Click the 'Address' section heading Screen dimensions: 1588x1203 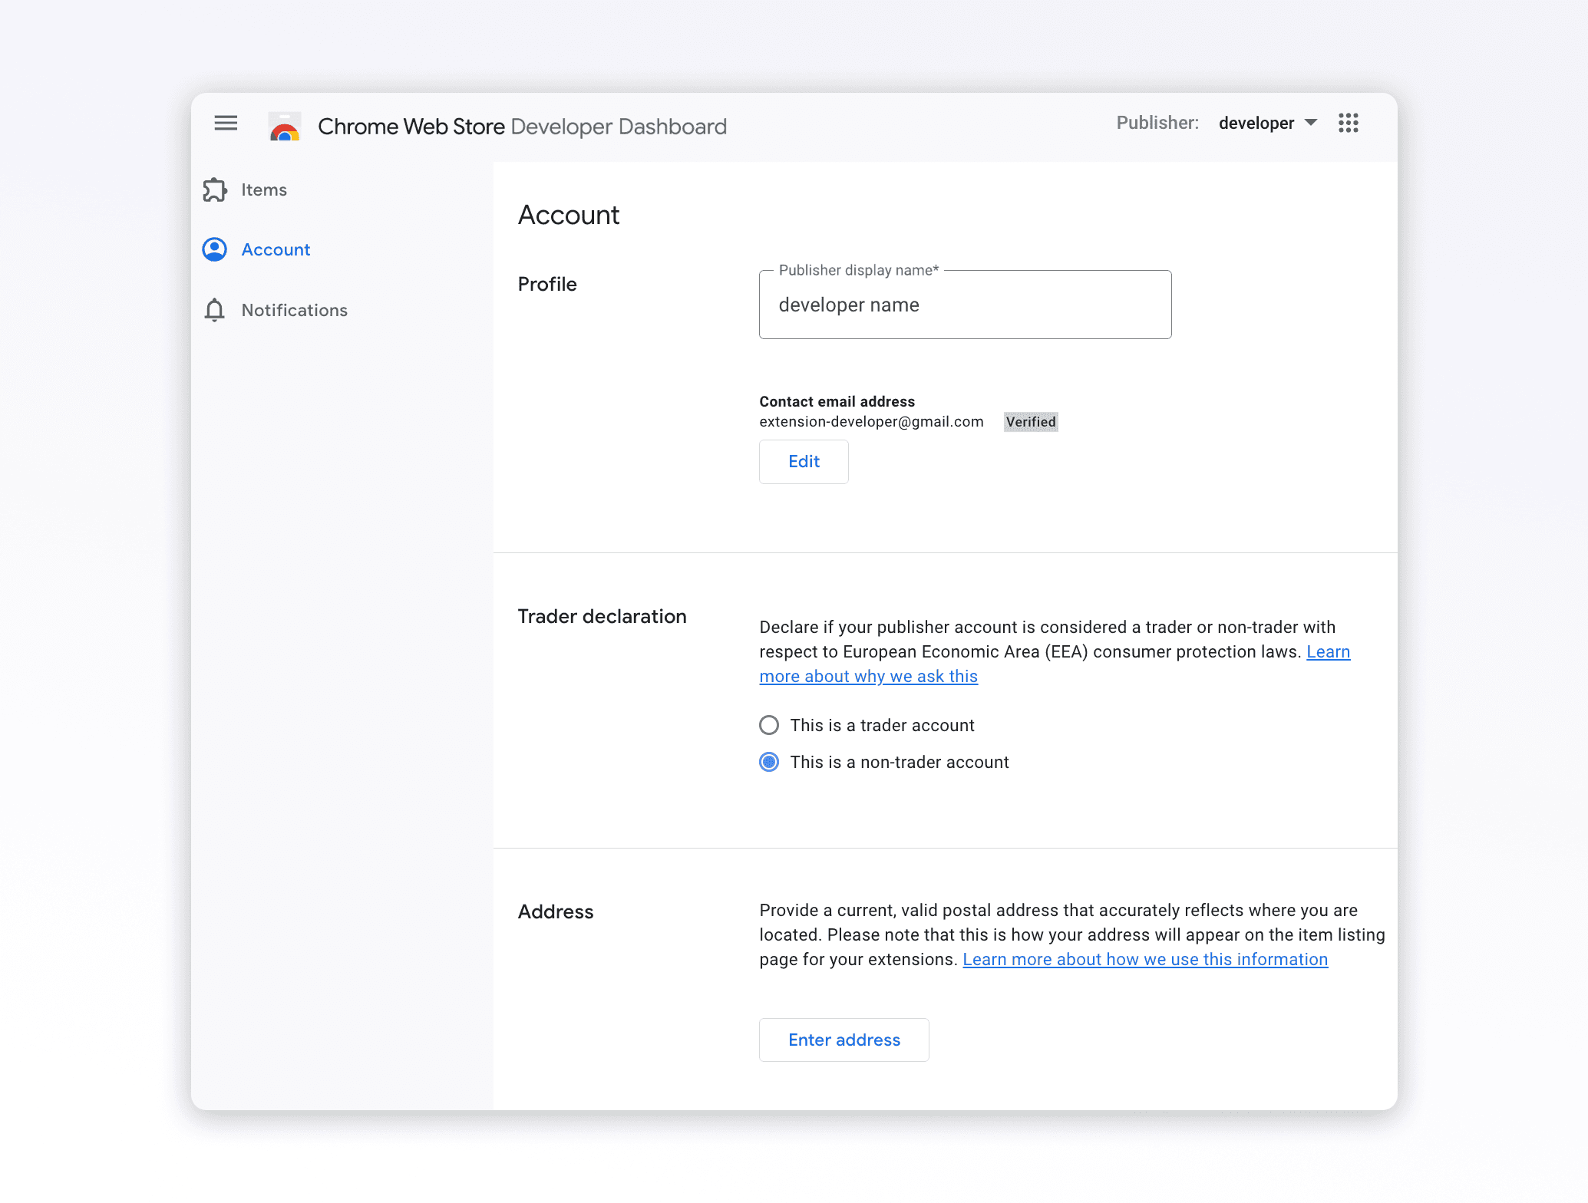point(556,911)
